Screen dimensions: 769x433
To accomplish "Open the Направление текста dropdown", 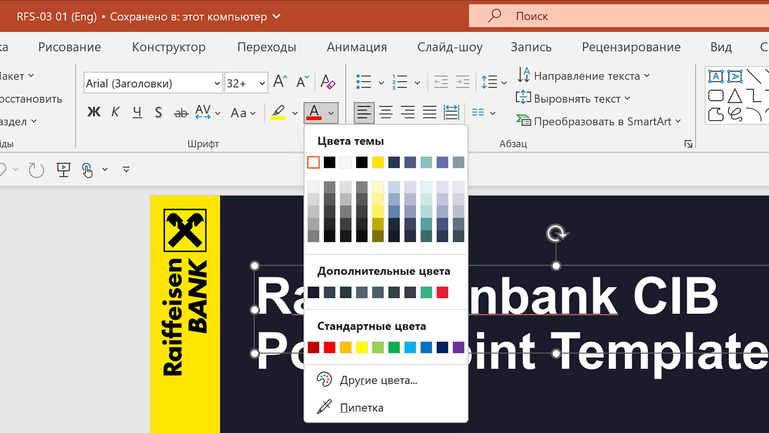I will coord(583,76).
